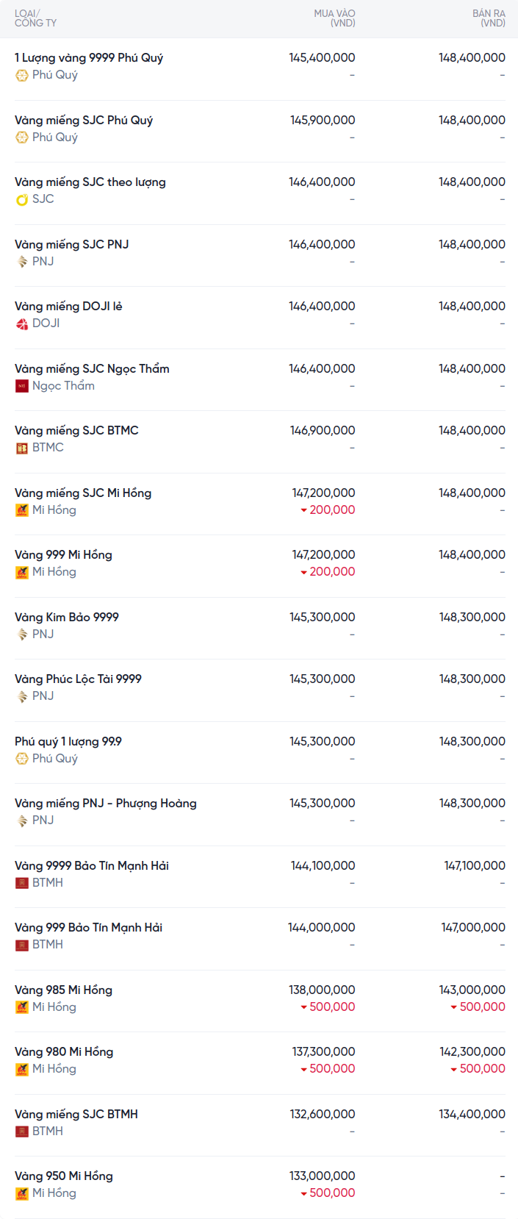
Task: Sort by the BÁN RA column header
Action: point(489,18)
